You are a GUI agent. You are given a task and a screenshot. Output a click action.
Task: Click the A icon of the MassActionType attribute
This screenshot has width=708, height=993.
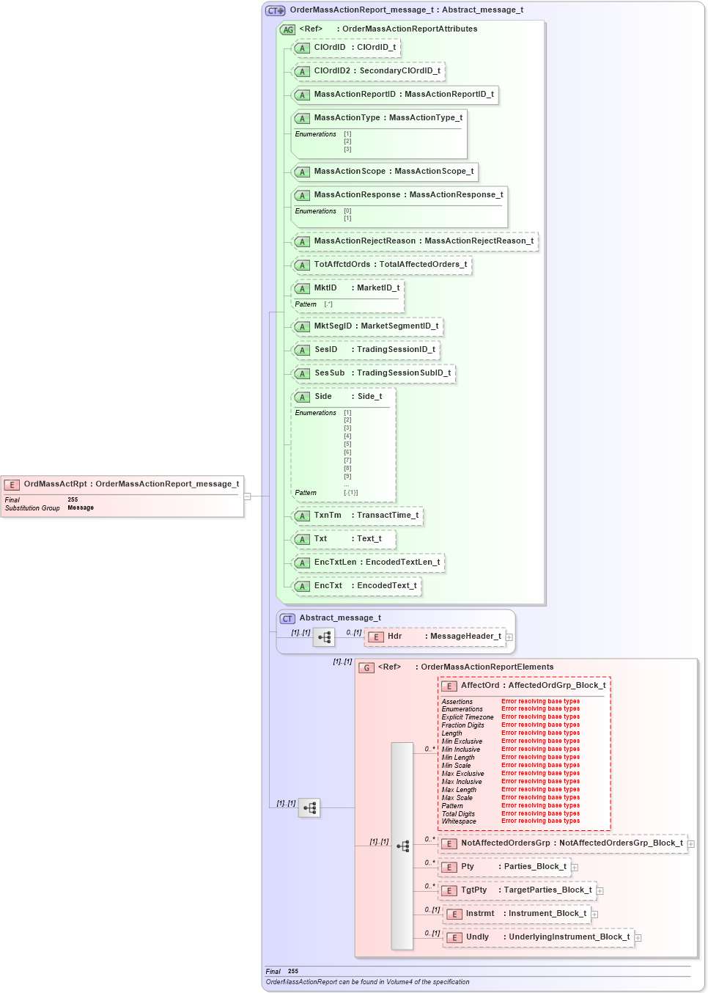point(301,118)
